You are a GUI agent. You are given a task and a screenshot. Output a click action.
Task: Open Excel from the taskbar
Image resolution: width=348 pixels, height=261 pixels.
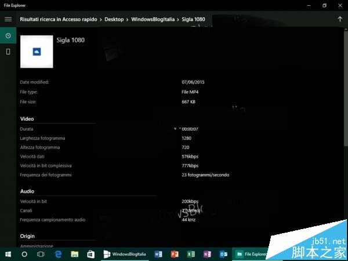coord(191,255)
